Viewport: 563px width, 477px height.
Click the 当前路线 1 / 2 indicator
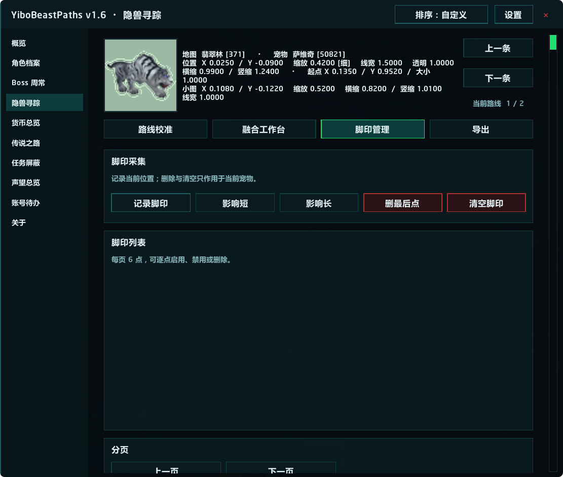pyautogui.click(x=498, y=103)
